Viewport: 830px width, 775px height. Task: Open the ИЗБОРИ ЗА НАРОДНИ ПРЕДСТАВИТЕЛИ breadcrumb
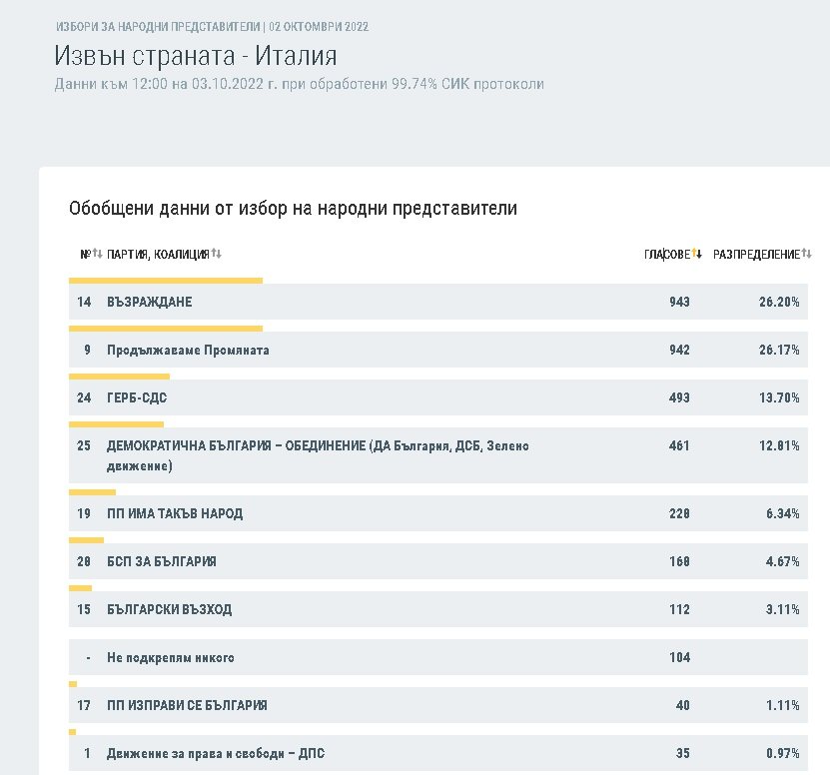[148, 26]
